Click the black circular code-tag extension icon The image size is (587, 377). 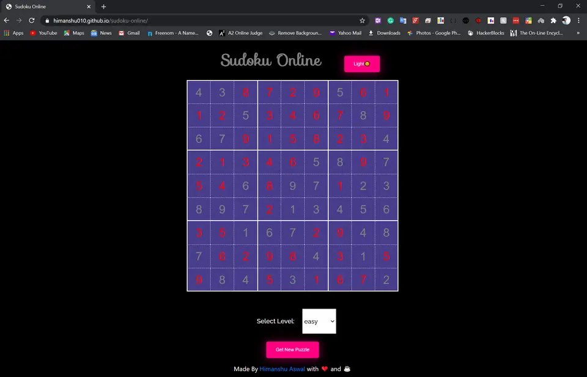(466, 21)
